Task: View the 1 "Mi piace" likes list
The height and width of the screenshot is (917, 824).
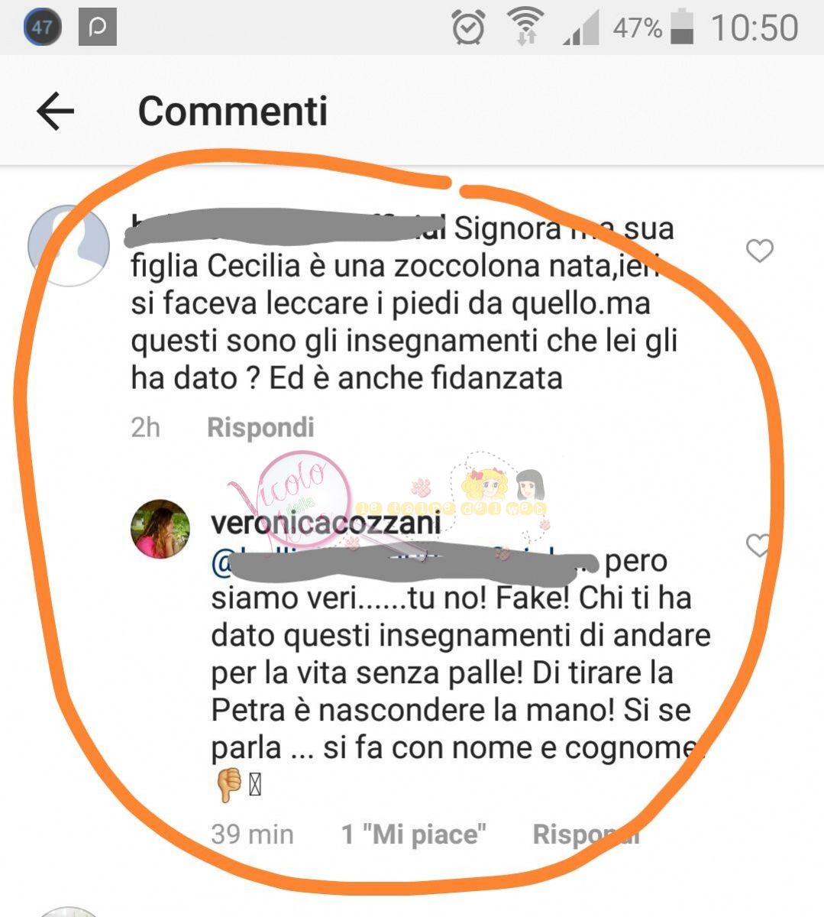Action: pyautogui.click(x=413, y=834)
